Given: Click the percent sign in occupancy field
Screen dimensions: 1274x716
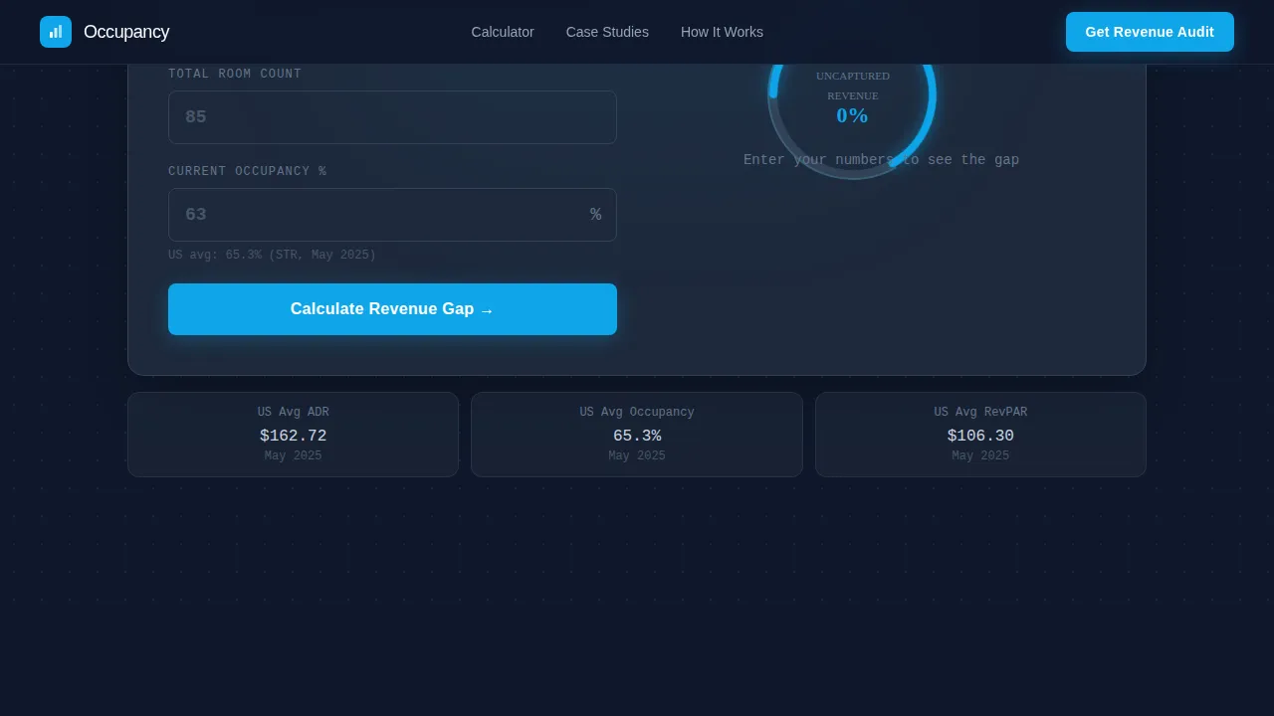Looking at the screenshot, I should click(595, 215).
